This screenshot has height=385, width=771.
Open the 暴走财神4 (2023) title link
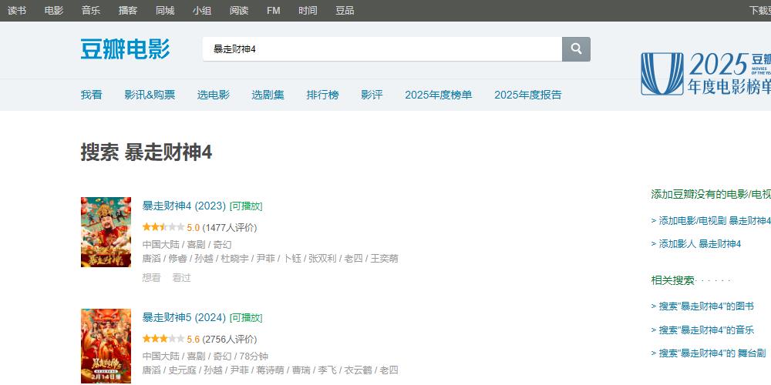coord(183,206)
